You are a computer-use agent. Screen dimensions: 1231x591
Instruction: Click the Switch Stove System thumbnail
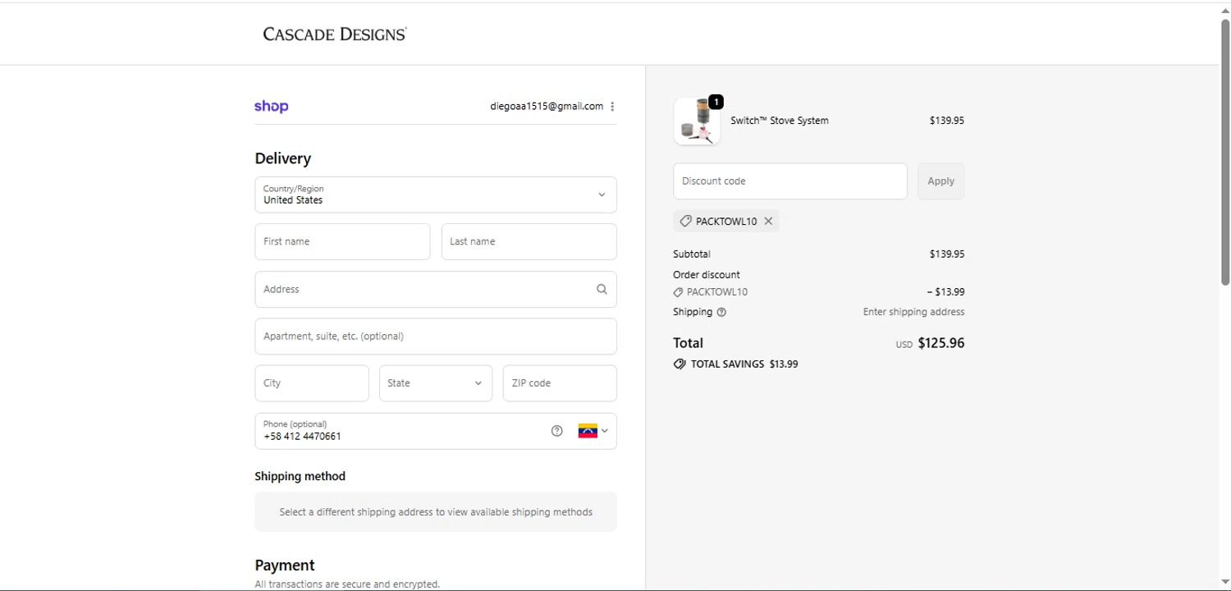pyautogui.click(x=697, y=121)
